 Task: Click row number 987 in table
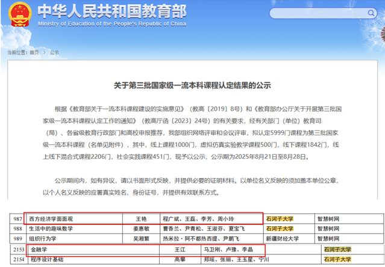tap(18, 219)
